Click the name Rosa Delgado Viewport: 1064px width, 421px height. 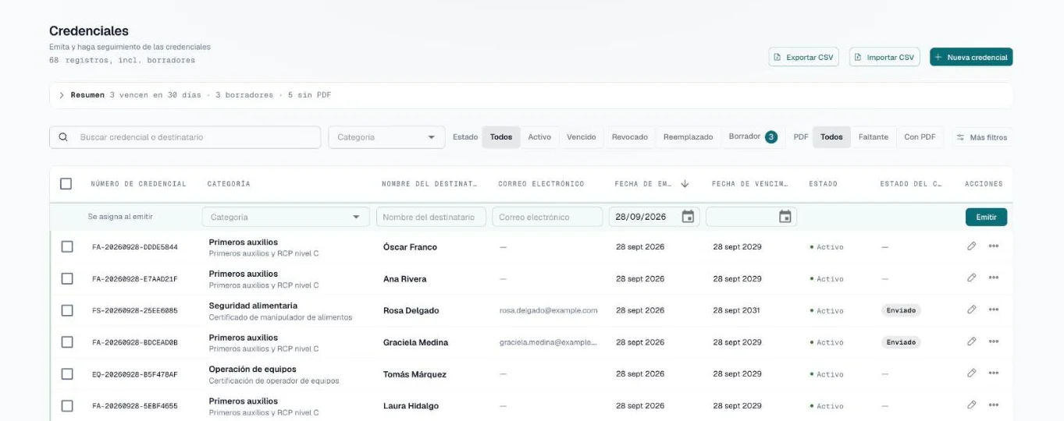[411, 310]
